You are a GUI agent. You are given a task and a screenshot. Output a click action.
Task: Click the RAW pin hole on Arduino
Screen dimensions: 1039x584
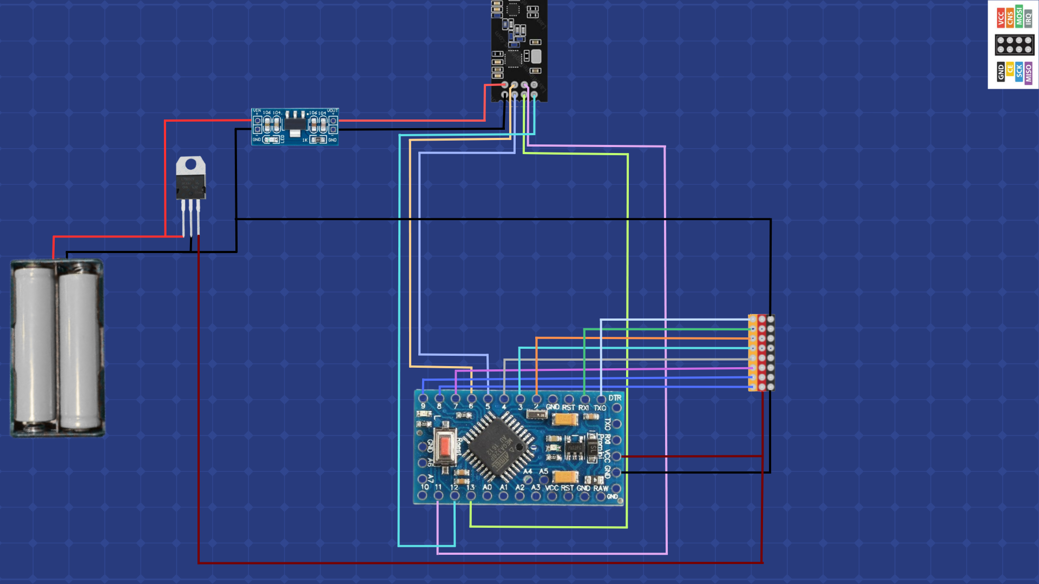[x=601, y=495]
